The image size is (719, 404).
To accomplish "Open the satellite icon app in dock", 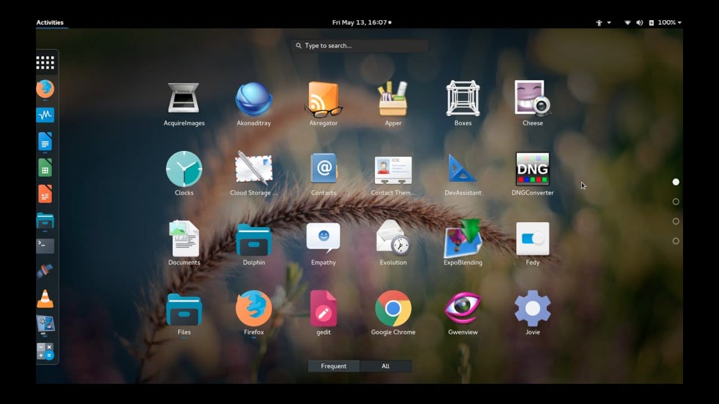I will 45,272.
